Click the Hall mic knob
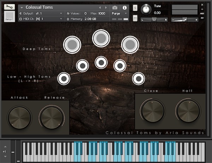212x163 pixels. tap(188, 111)
